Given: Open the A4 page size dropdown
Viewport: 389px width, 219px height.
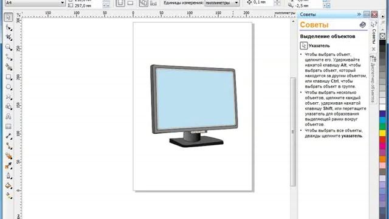Looking at the screenshot, I should point(62,2).
